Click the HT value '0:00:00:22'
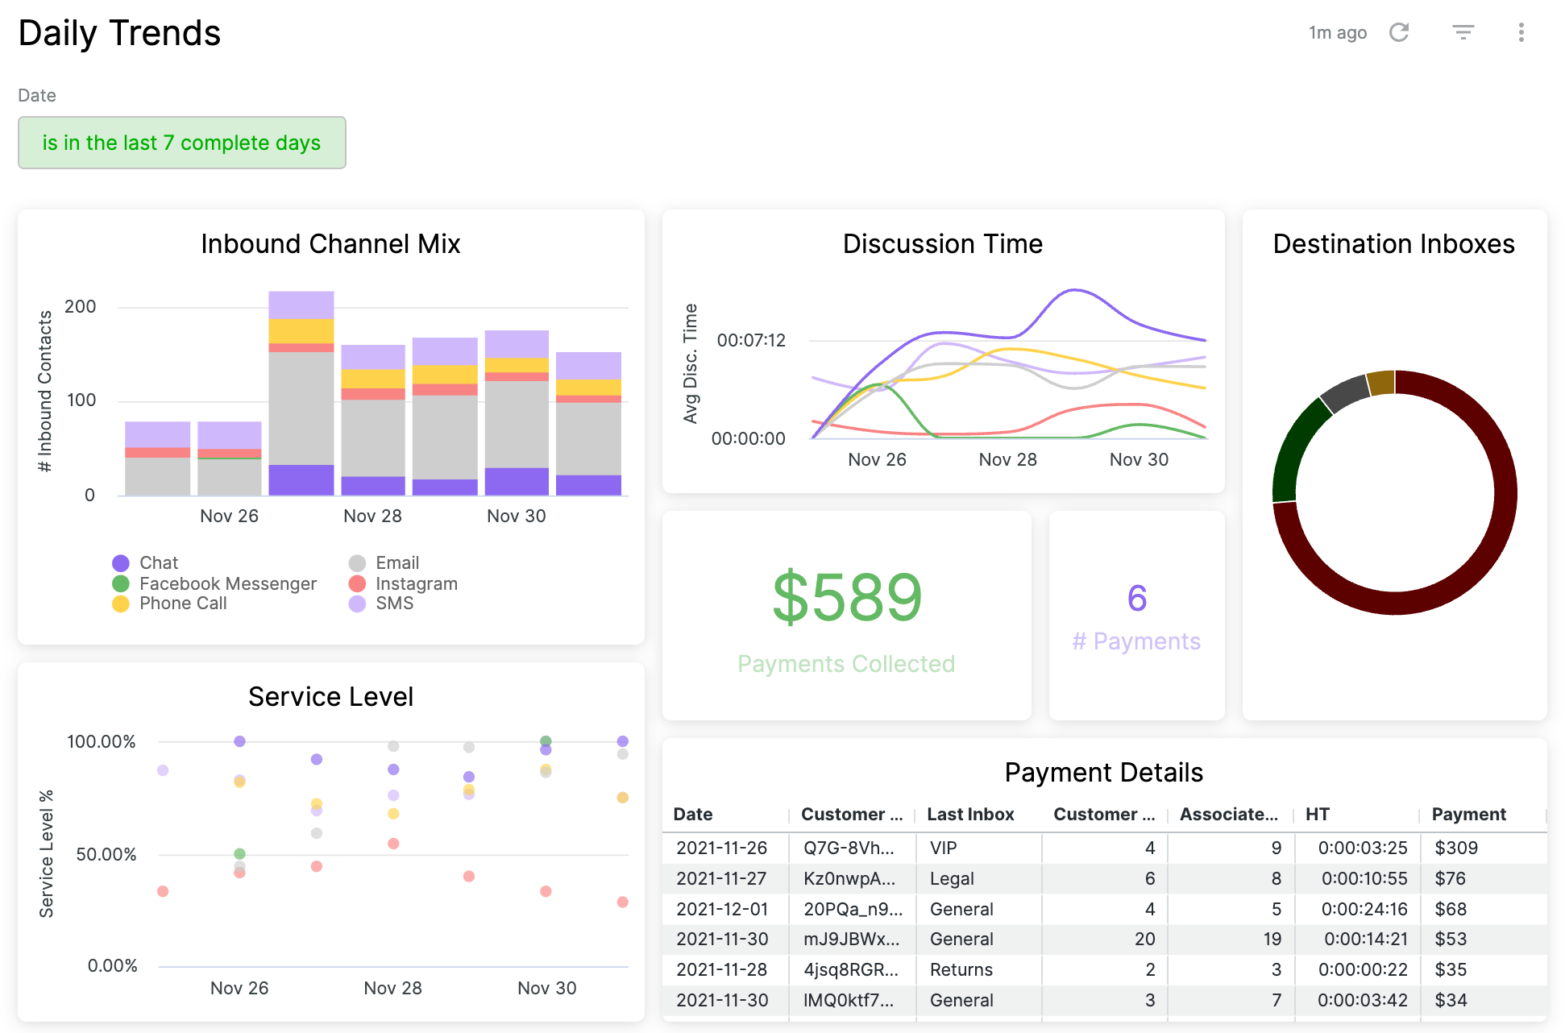This screenshot has width=1565, height=1033. 1363,969
